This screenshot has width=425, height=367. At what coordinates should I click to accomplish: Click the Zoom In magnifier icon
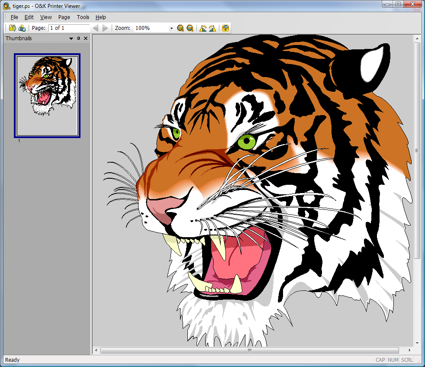[x=180, y=28]
